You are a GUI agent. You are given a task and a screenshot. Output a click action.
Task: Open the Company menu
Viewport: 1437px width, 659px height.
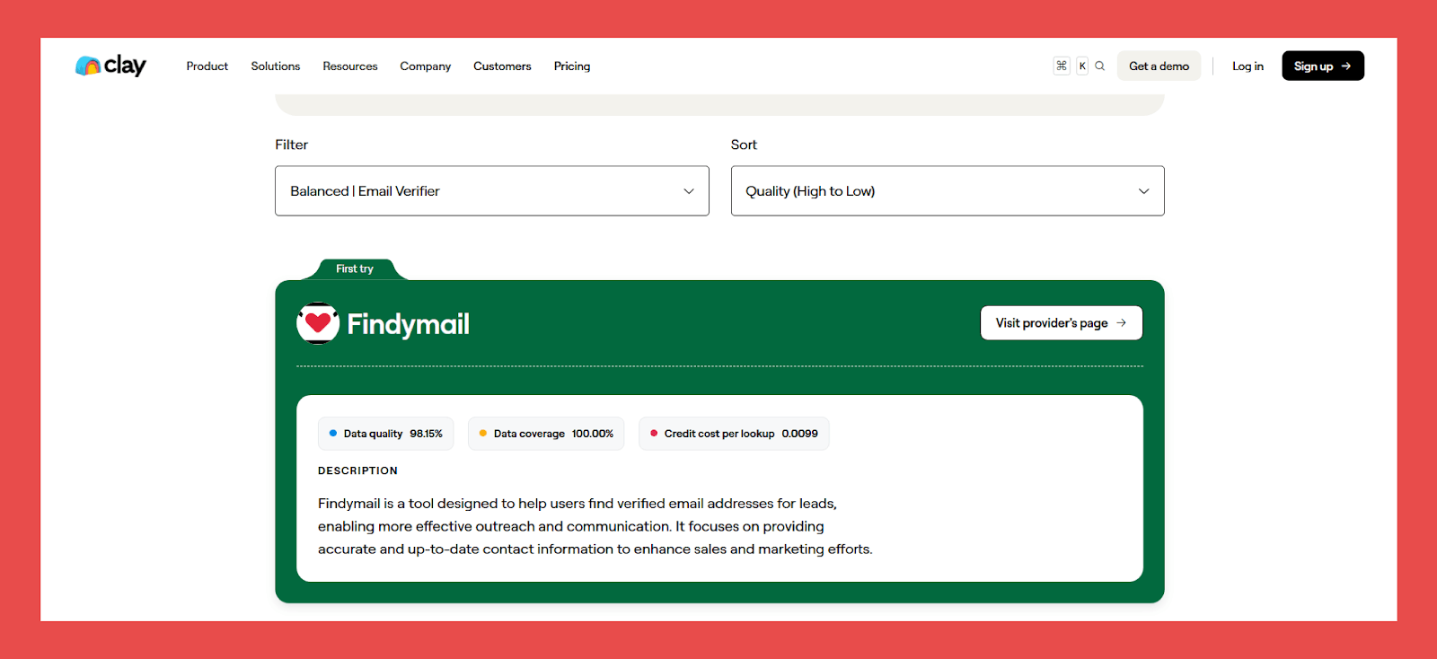coord(426,66)
